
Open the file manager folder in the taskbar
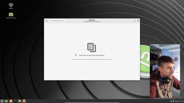[x=20, y=101]
